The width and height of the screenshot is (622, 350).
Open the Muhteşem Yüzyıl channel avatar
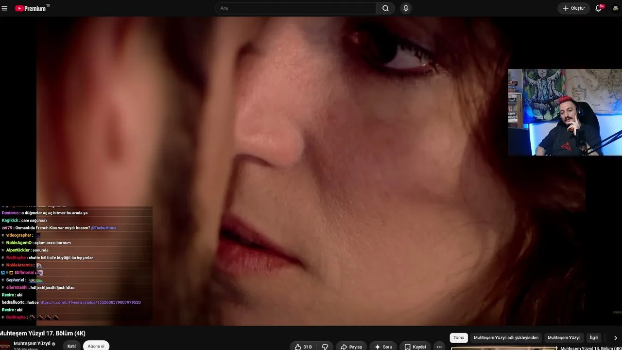(x=5, y=346)
